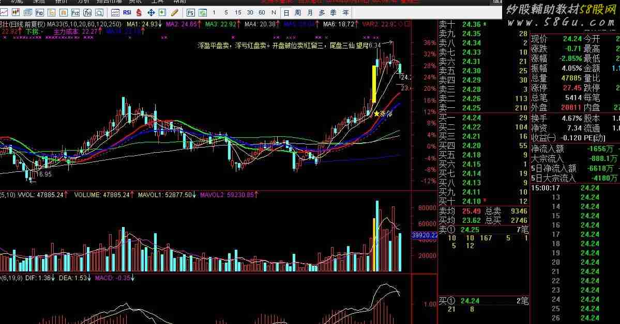This screenshot has width=620, height=324.
Task: Click the MA33(5,10,20,60,120,250) indicator label
Action: pyautogui.click(x=84, y=24)
